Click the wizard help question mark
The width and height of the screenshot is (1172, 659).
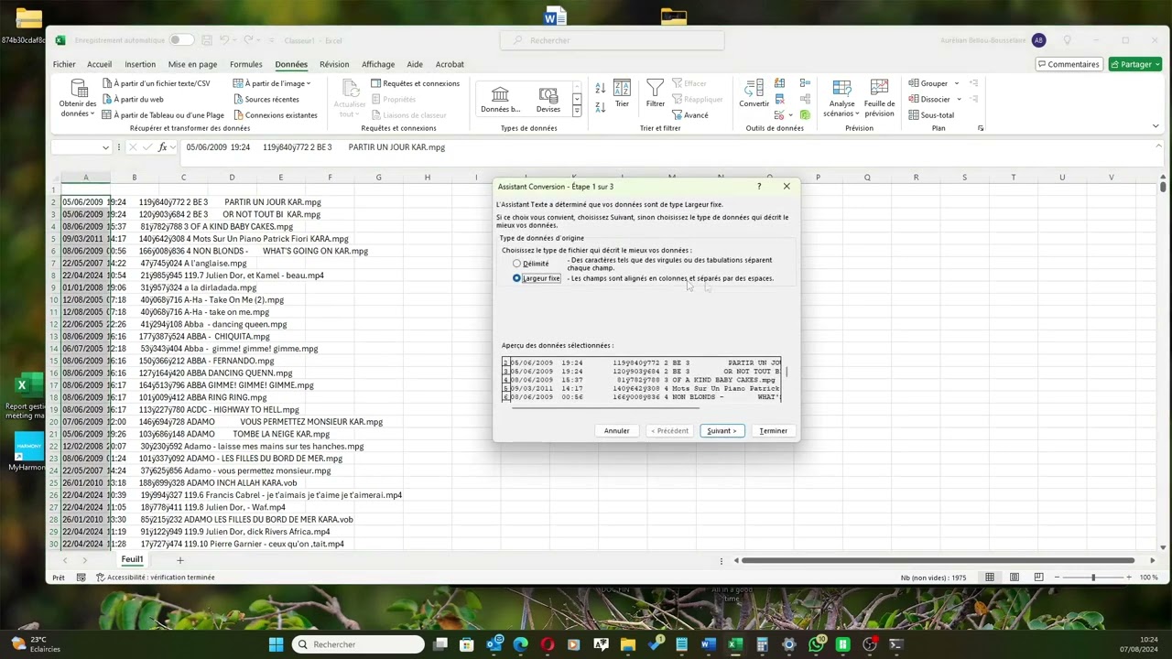(x=759, y=187)
